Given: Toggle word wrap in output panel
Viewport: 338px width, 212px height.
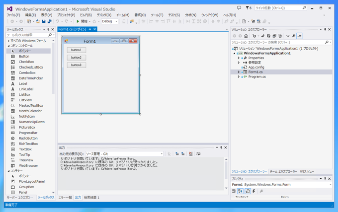Looking at the screenshot, I should point(198,154).
